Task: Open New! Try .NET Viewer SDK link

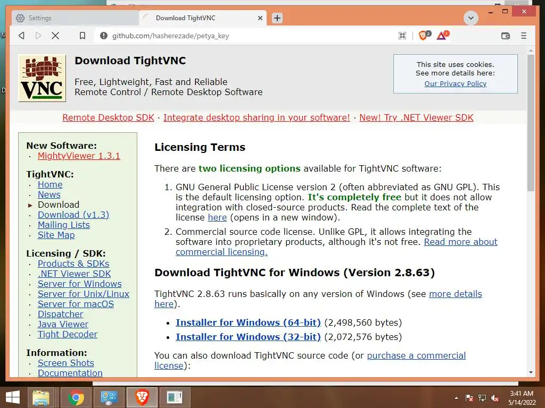Action: point(416,117)
